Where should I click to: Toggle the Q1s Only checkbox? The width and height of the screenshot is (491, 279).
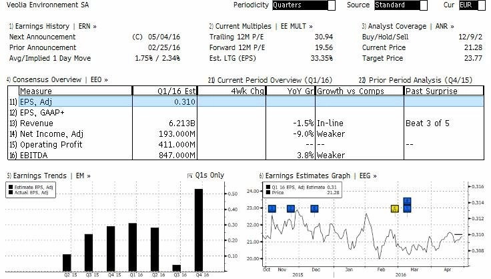189,176
